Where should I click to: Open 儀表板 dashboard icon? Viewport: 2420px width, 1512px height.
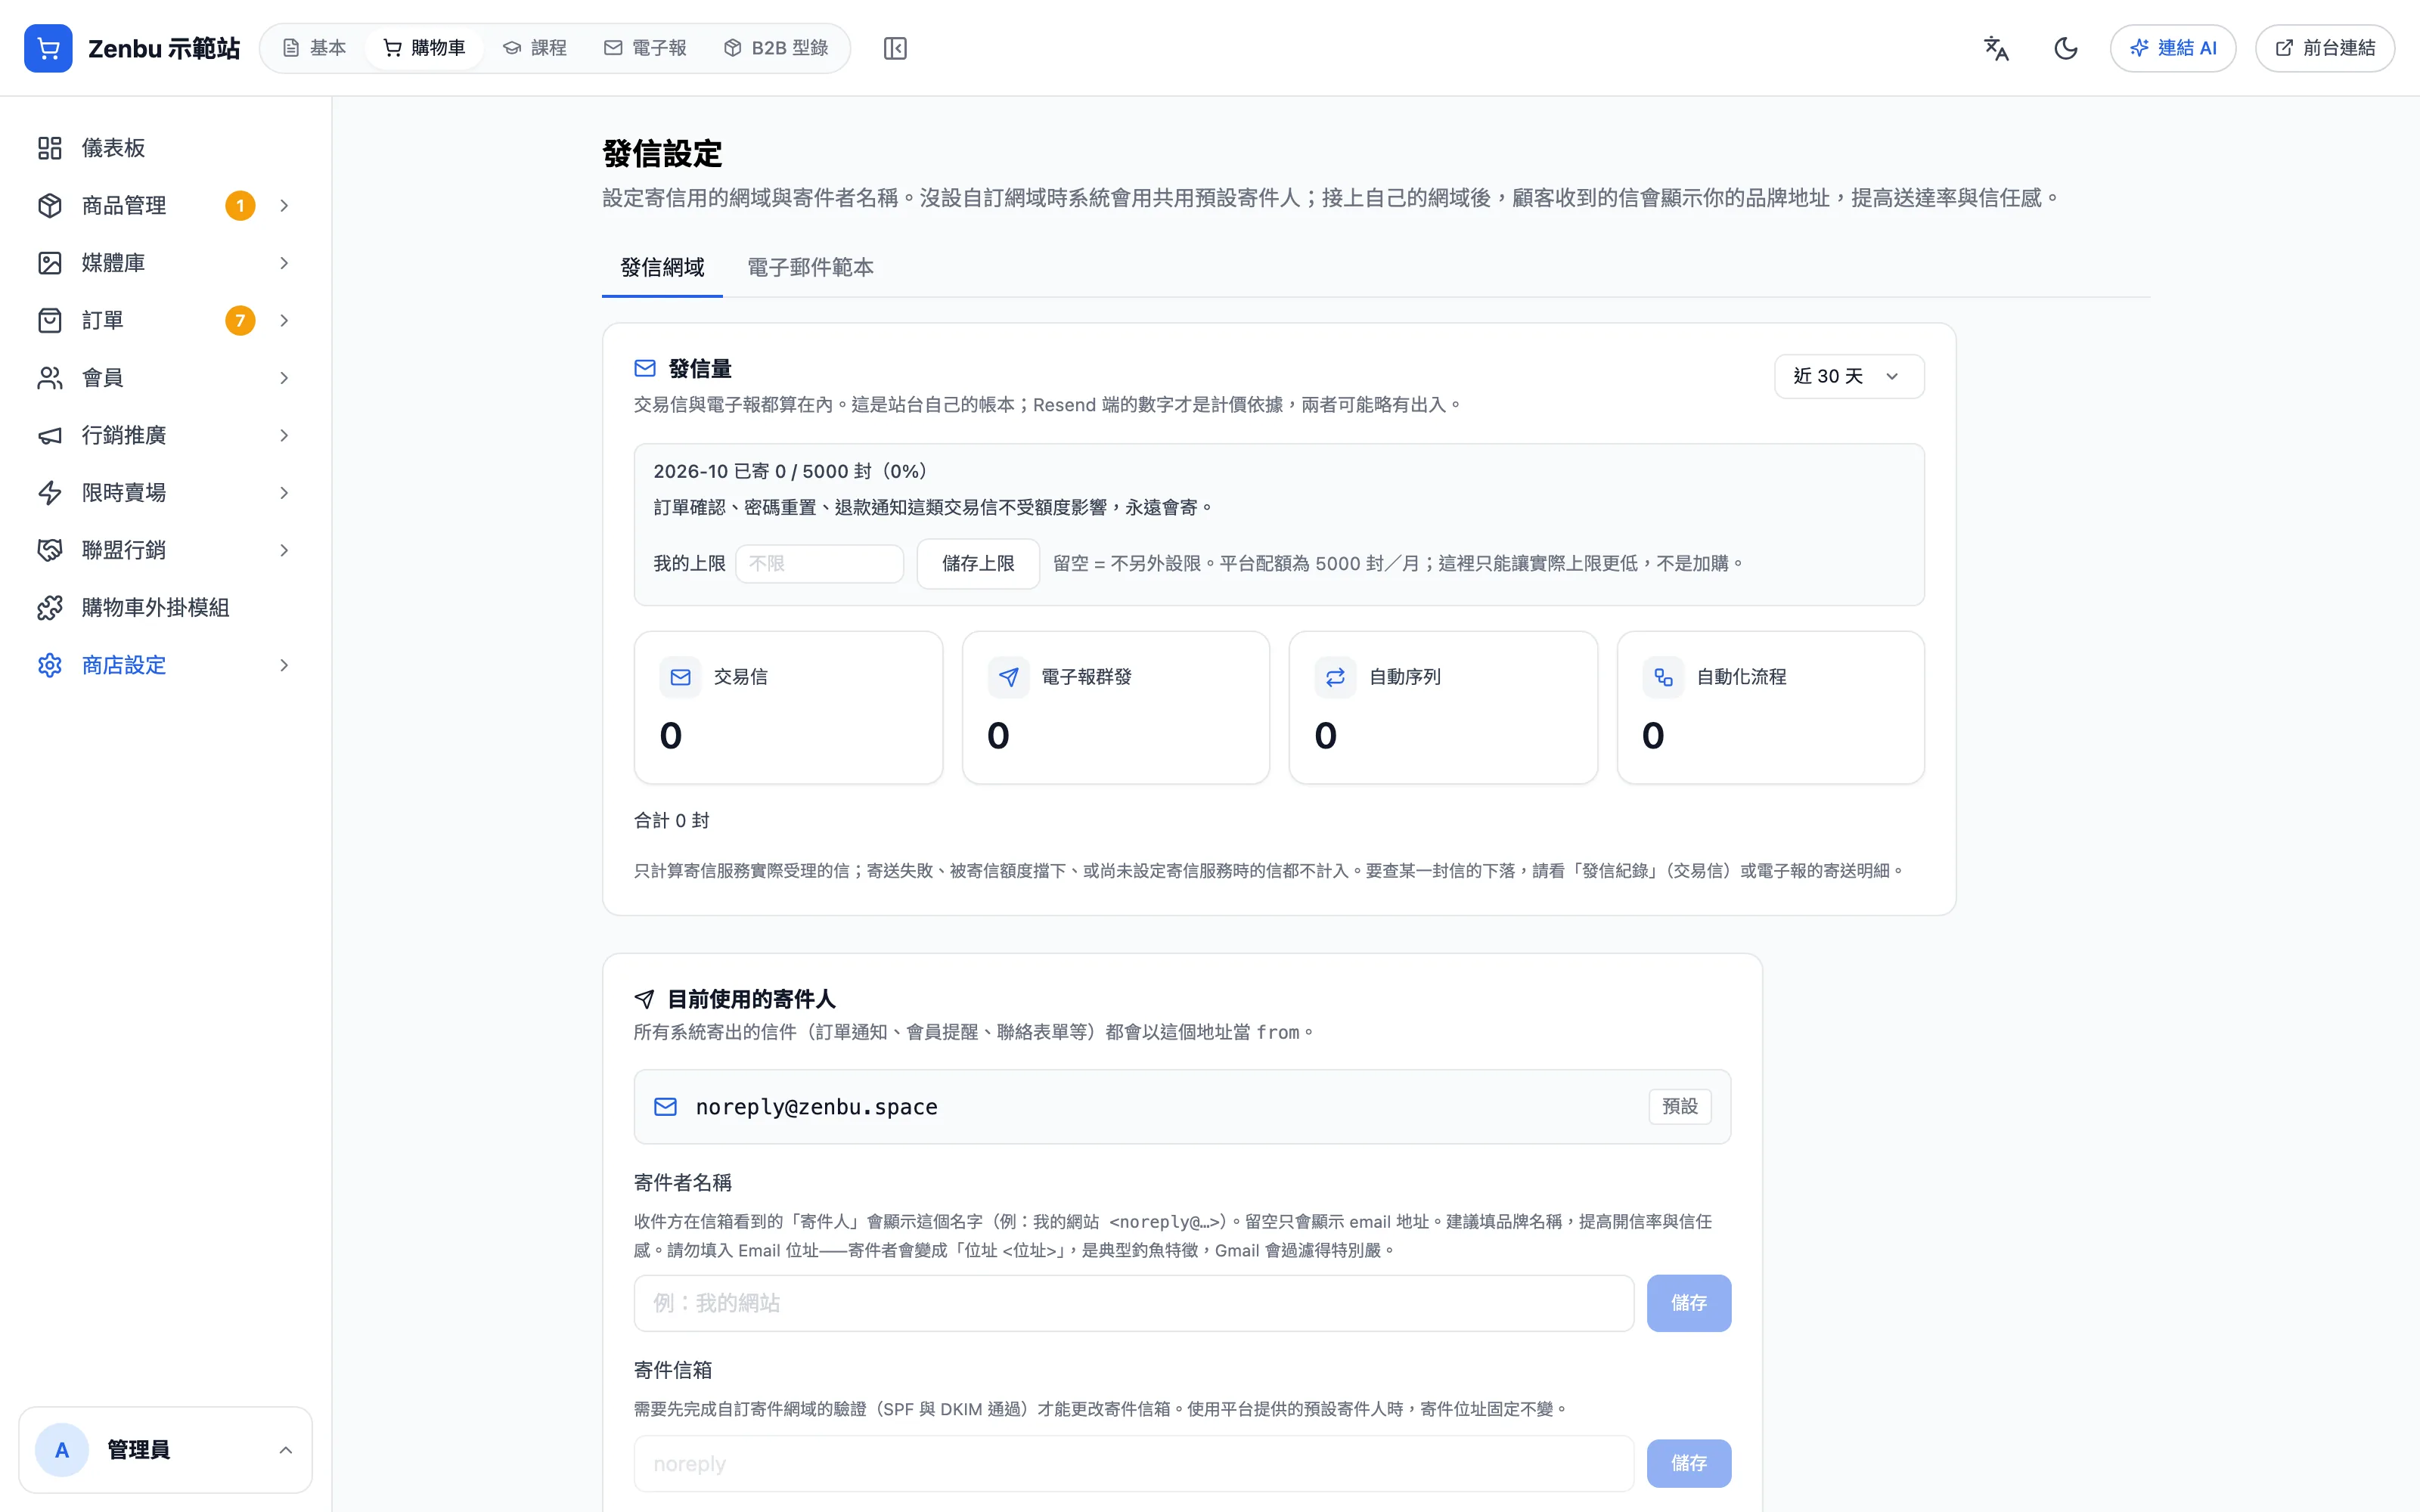(50, 148)
